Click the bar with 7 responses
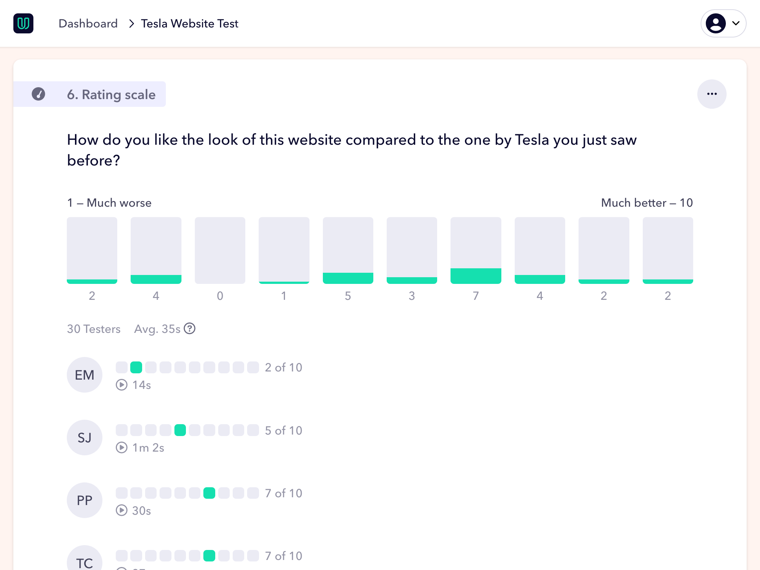 pyautogui.click(x=476, y=250)
